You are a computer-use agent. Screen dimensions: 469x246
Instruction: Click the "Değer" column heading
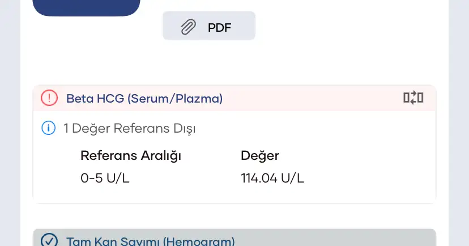[x=260, y=155]
